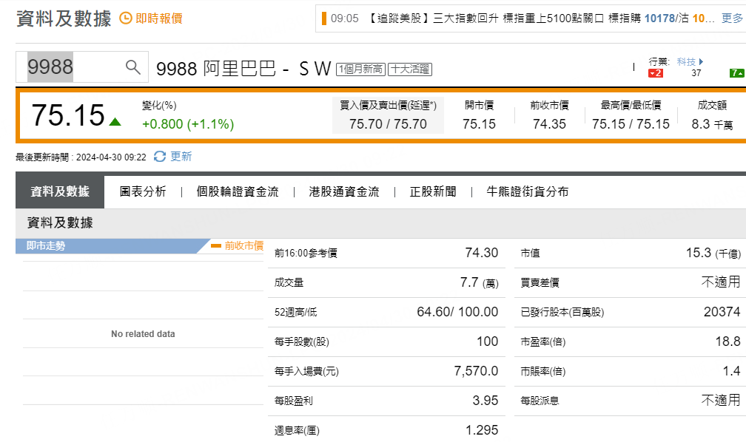This screenshot has width=746, height=442.
Task: Click the 最高價/最低價 value 75.15 / 75.15
Action: [x=631, y=124]
